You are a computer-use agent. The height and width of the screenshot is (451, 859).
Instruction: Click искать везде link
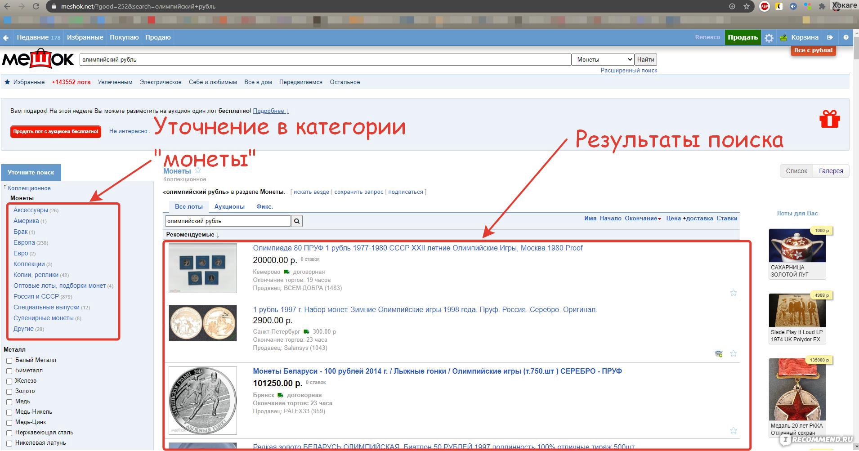tap(311, 192)
